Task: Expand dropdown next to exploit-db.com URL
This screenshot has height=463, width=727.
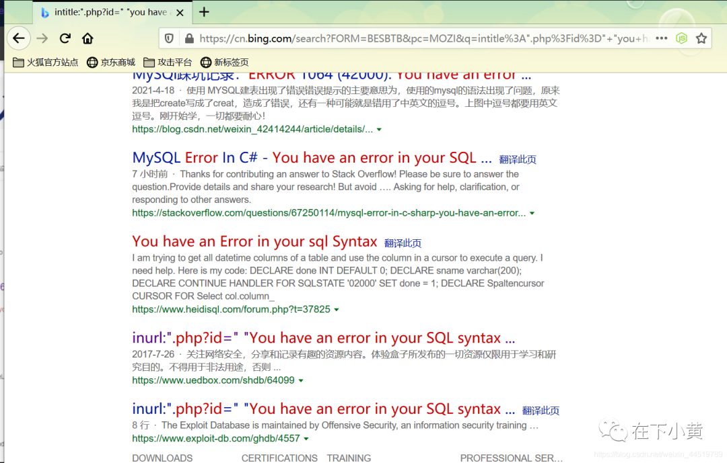Action: (x=306, y=439)
